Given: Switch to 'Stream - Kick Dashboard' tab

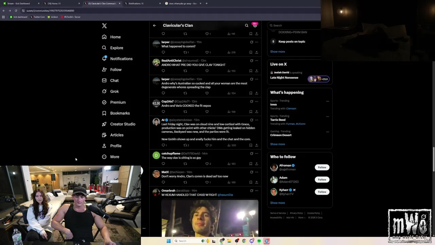Looking at the screenshot, I should click(x=21, y=3).
